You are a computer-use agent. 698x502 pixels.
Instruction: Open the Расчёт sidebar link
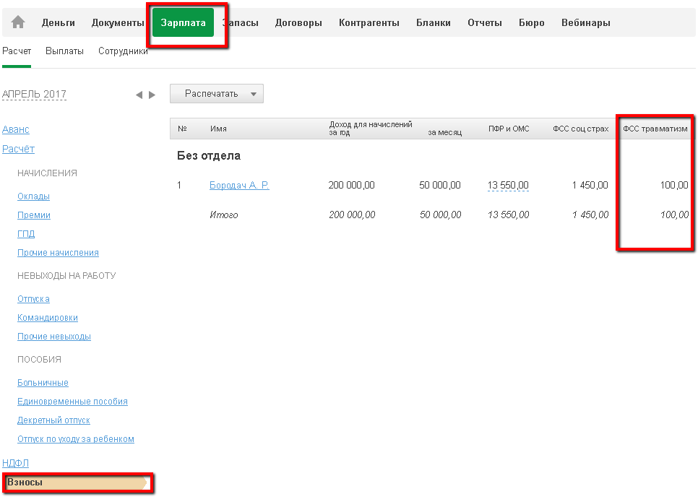coord(18,149)
